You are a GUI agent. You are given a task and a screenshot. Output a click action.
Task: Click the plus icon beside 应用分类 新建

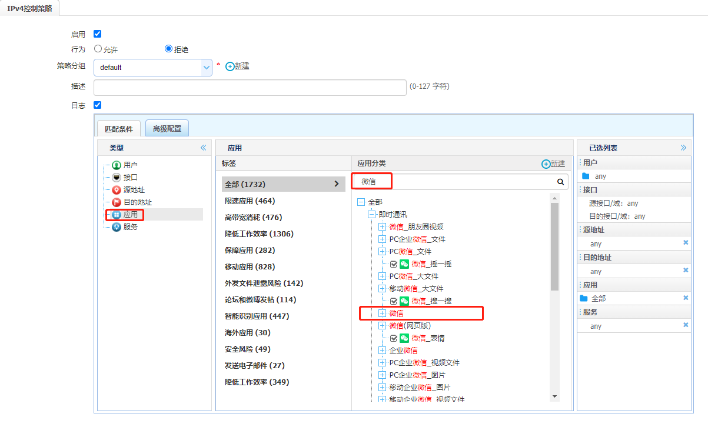pyautogui.click(x=546, y=164)
